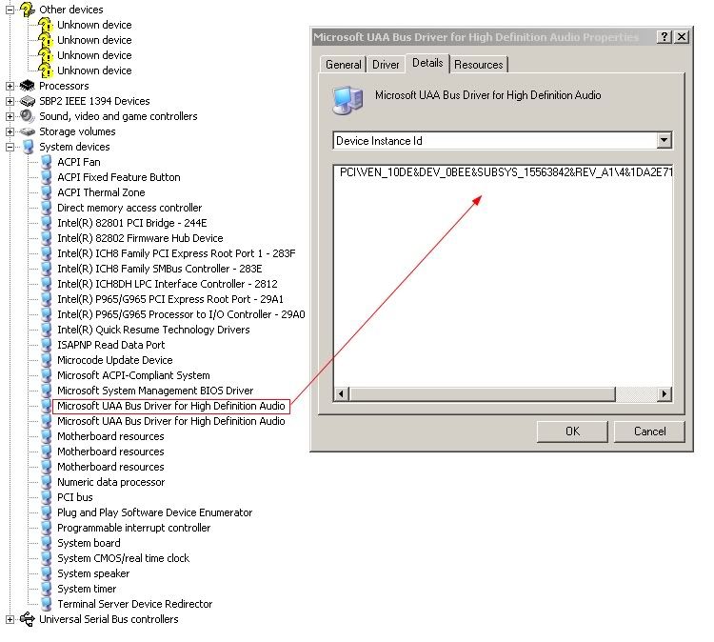Open the Resources tab
714x642 pixels.
click(479, 65)
